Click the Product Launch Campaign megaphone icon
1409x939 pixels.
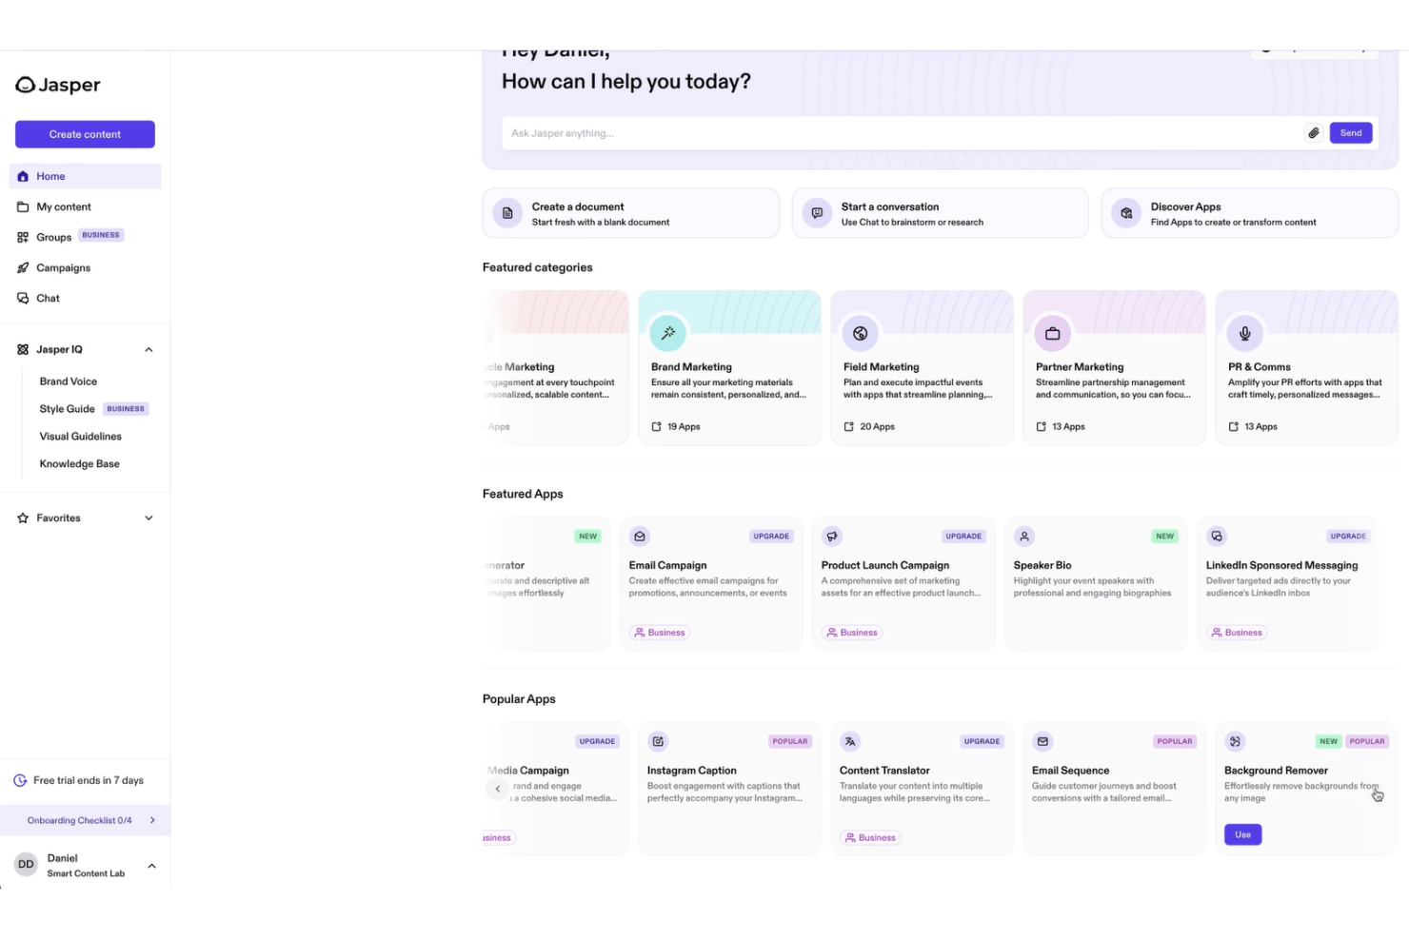point(832,537)
